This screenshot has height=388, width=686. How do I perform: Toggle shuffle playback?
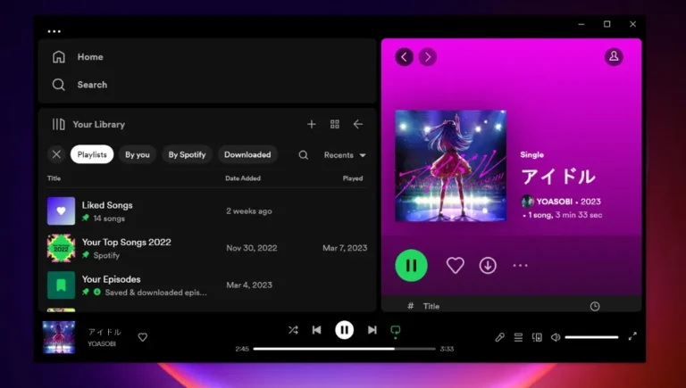[x=293, y=330]
